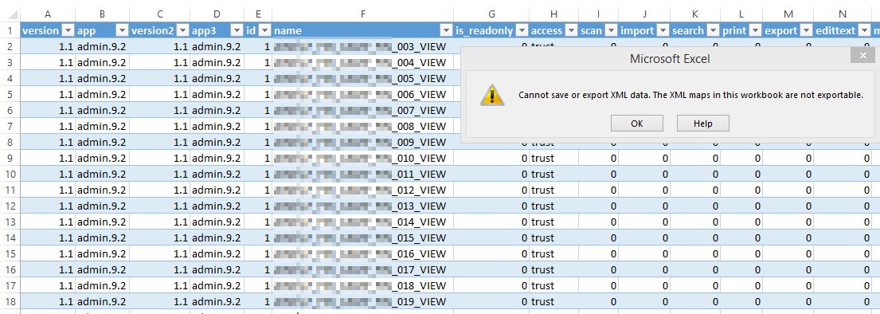Click the select-all corner of the sheet
The width and height of the screenshot is (880, 314).
coord(10,14)
